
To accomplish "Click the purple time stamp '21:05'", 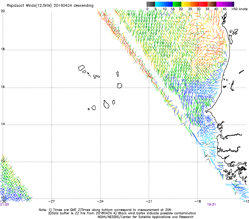I will [x=5, y=205].
